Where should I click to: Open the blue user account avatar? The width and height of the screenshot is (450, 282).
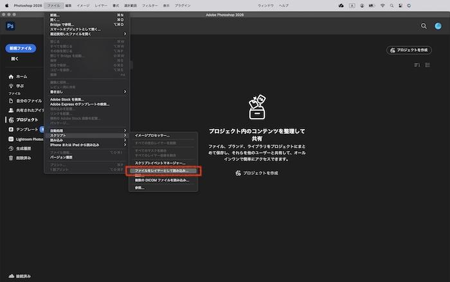(438, 26)
